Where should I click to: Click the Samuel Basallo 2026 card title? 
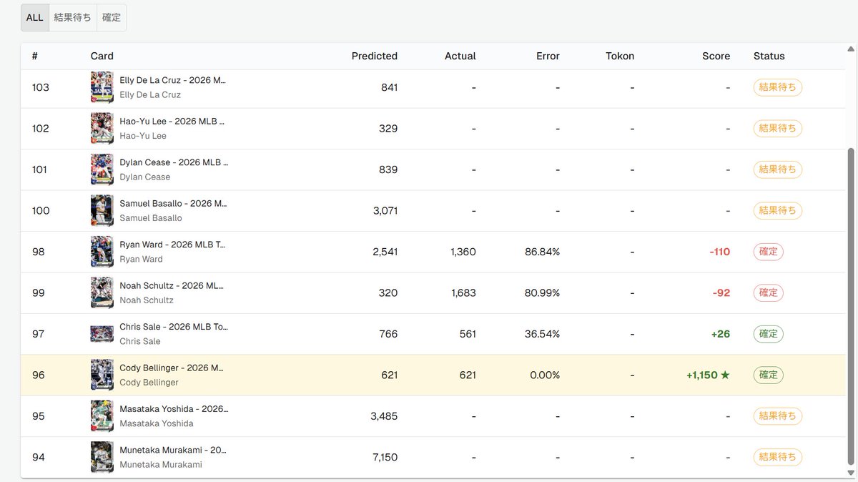point(173,203)
